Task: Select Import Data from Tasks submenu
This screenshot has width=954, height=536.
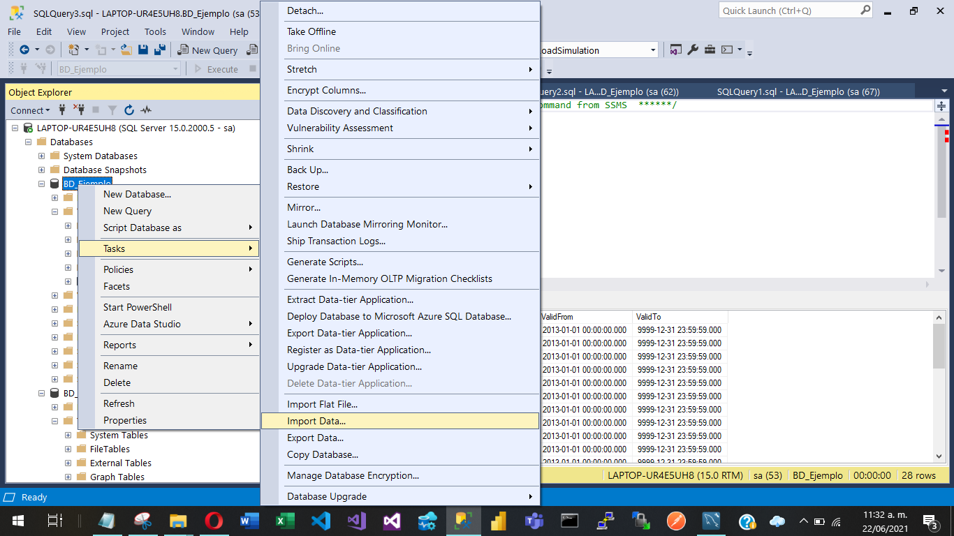Action: (x=316, y=421)
